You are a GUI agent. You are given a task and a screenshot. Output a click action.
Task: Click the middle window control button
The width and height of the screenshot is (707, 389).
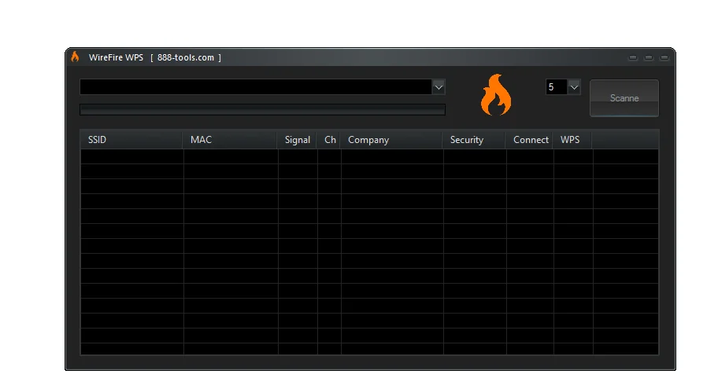click(649, 58)
